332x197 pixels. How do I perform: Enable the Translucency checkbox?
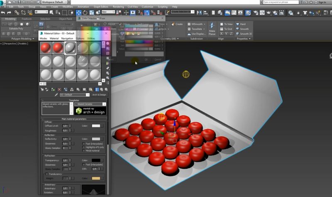click(46, 174)
